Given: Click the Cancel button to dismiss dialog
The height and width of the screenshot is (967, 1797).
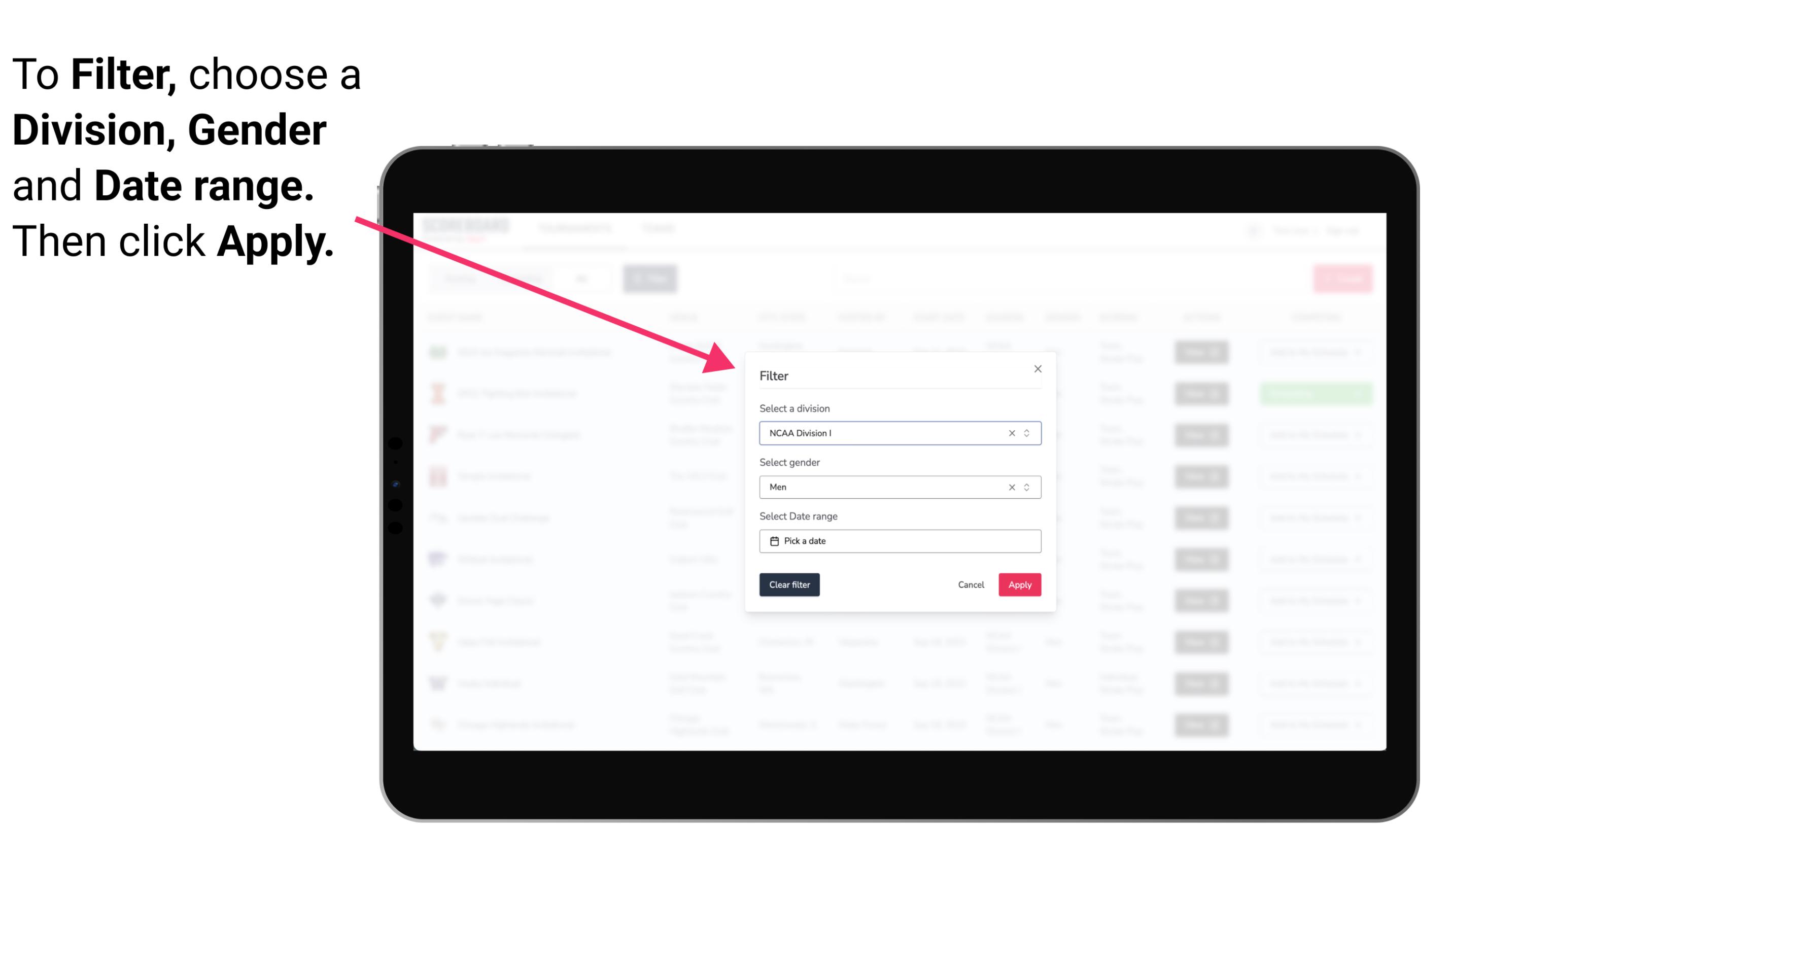Looking at the screenshot, I should pos(972,585).
